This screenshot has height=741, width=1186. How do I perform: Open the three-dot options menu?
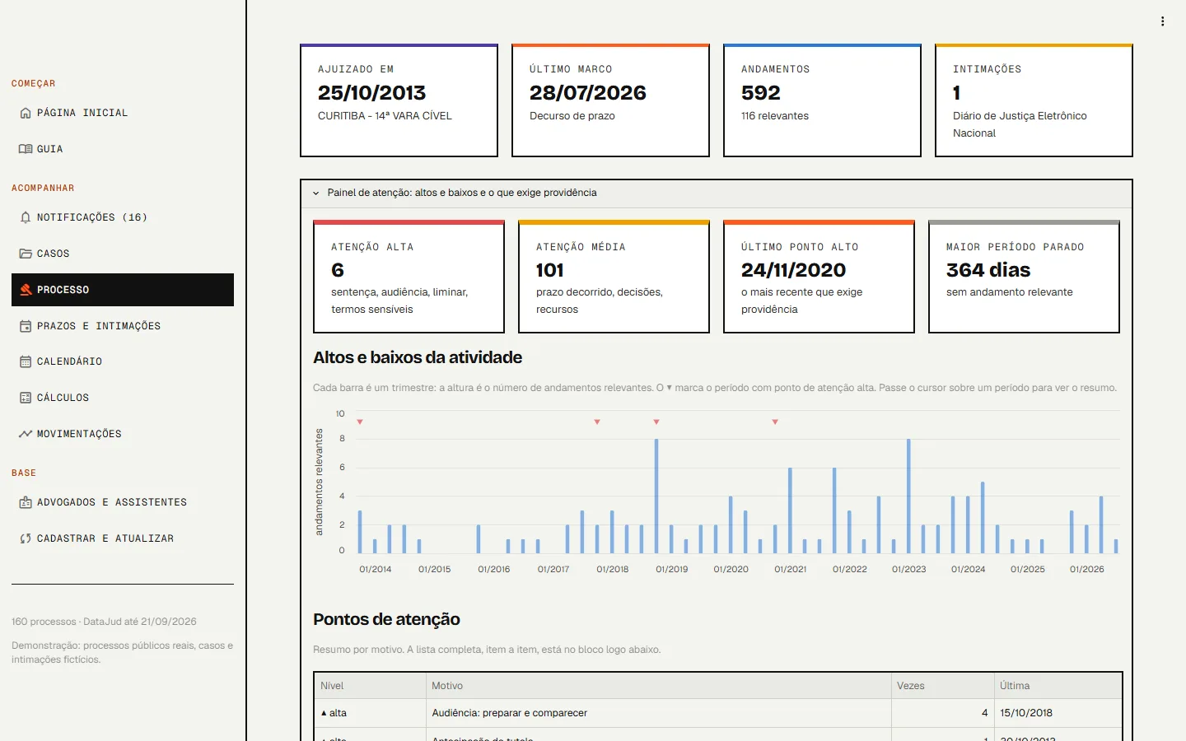click(1163, 21)
